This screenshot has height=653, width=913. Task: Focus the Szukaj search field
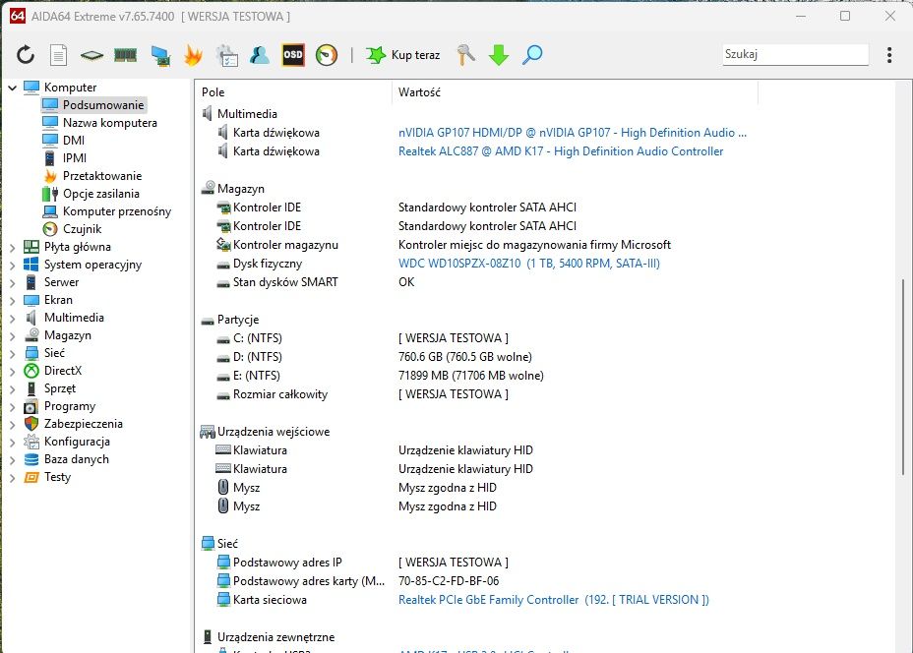795,54
